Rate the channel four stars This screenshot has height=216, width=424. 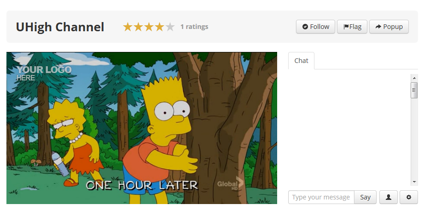159,27
